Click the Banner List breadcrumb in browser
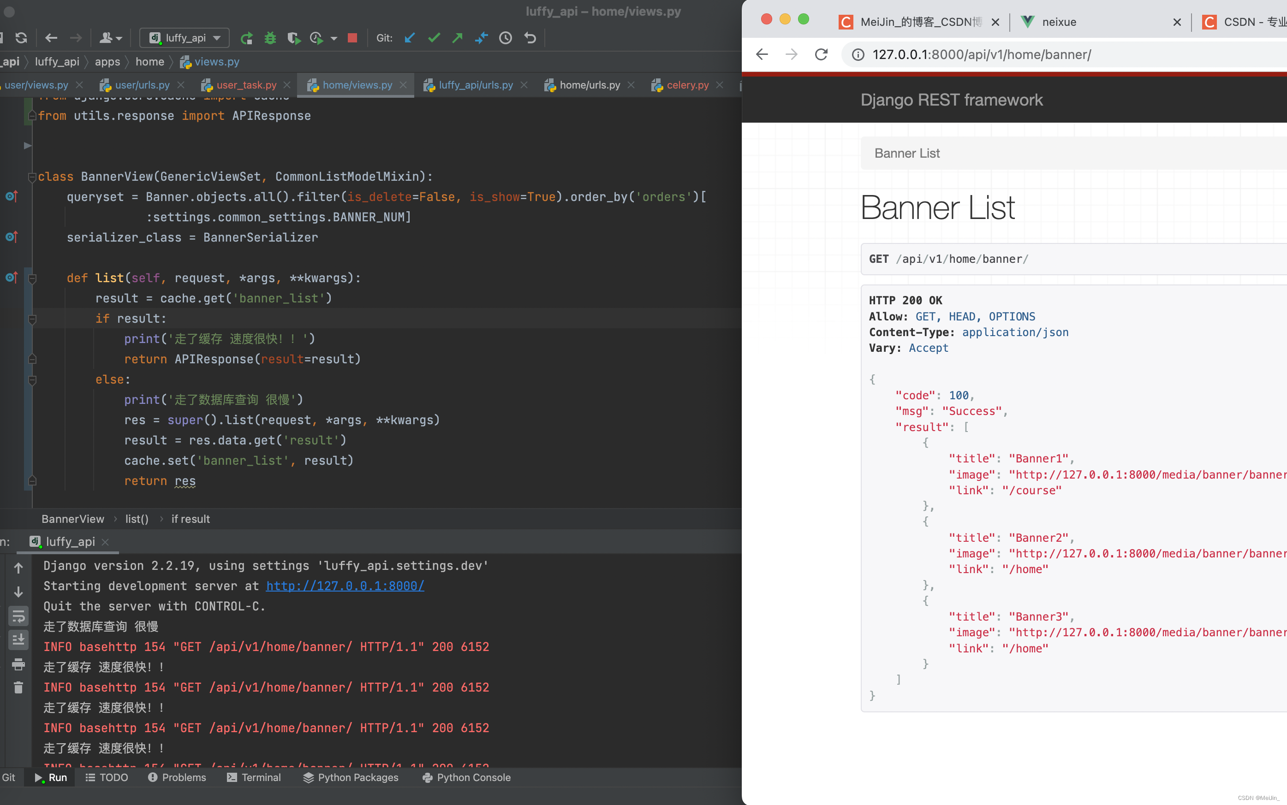Screen dimensions: 1287x805 click(x=907, y=154)
